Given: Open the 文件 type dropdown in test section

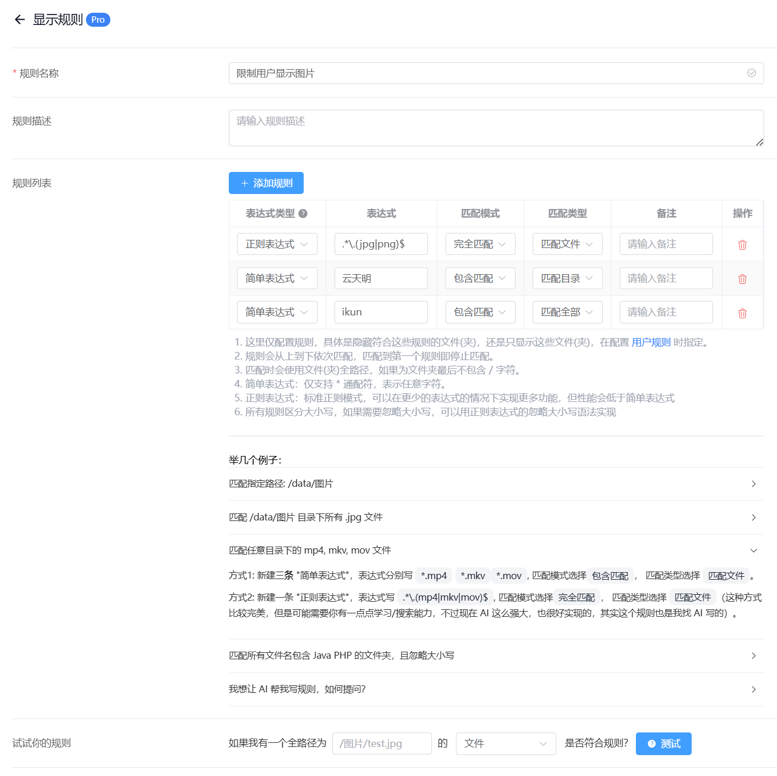Looking at the screenshot, I should pyautogui.click(x=506, y=743).
